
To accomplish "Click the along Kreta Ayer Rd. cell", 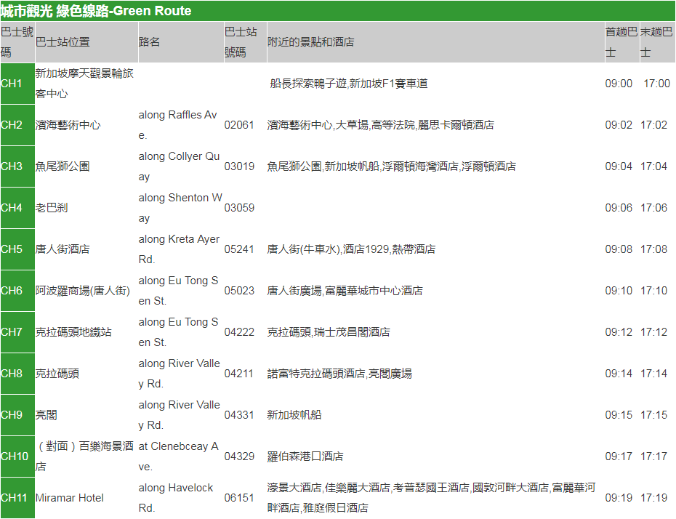I will click(179, 249).
